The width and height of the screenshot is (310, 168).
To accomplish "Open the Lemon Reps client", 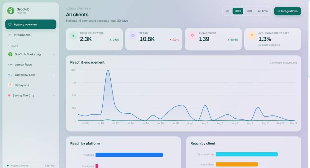I will [31, 65].
